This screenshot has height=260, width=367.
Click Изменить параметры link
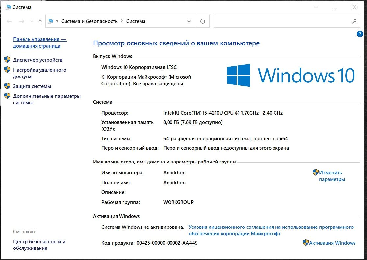pyautogui.click(x=332, y=176)
